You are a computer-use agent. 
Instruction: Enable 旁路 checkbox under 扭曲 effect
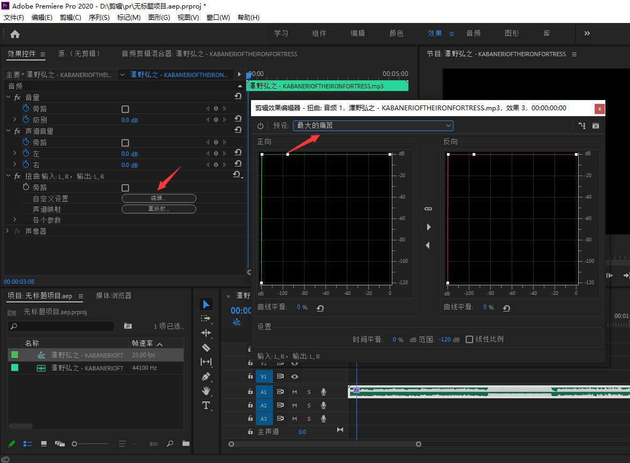(125, 188)
